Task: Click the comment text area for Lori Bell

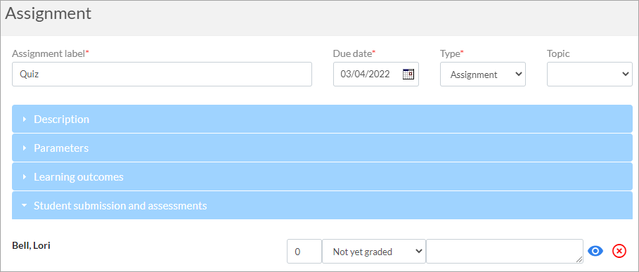Action: pyautogui.click(x=505, y=251)
